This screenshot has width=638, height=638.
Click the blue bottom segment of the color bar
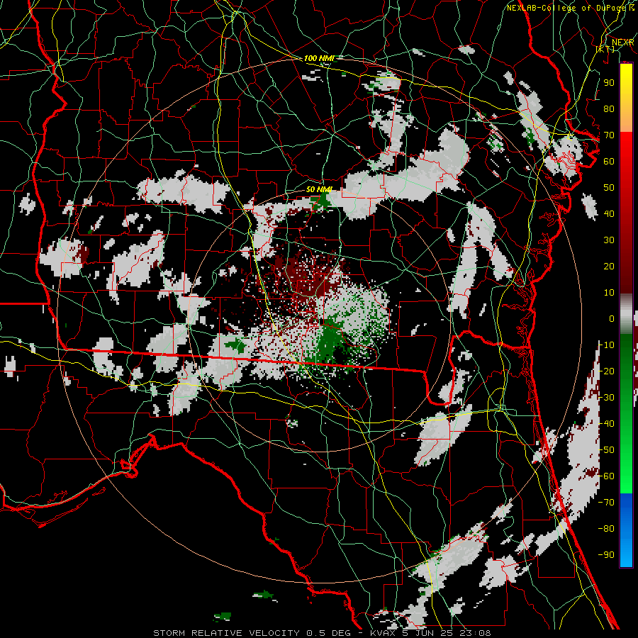click(626, 530)
